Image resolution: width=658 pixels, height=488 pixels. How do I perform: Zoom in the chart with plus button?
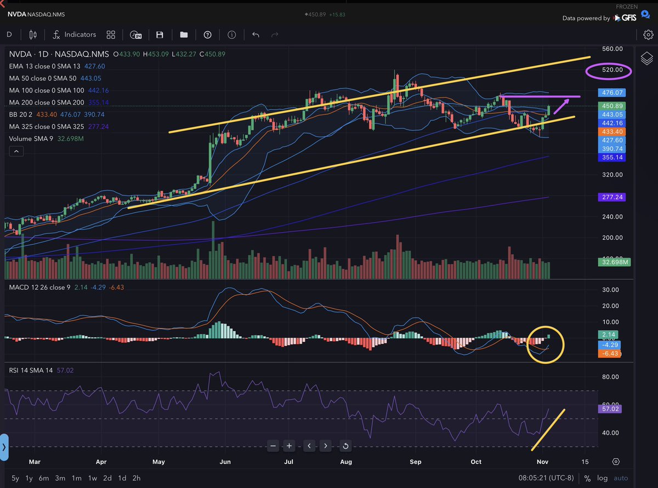290,445
